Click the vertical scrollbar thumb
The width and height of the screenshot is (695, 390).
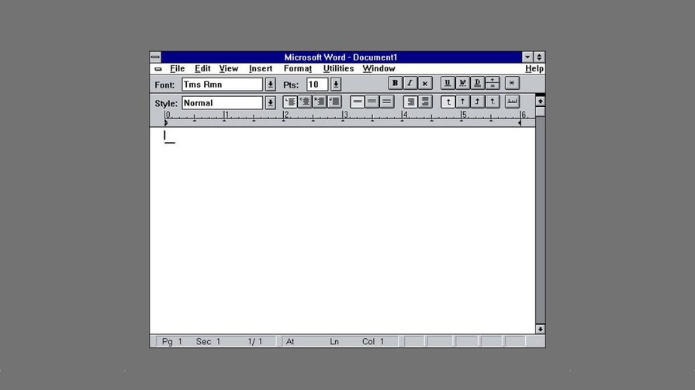pyautogui.click(x=540, y=111)
